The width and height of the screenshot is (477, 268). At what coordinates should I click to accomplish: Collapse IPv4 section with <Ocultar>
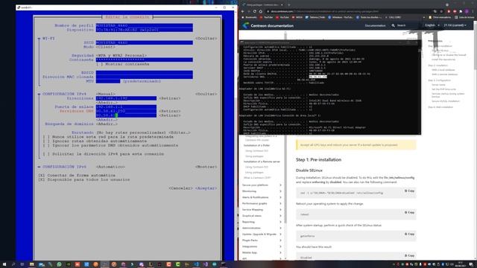click(x=206, y=95)
